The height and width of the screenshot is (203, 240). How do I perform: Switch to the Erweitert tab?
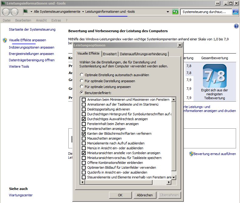coord(110,54)
